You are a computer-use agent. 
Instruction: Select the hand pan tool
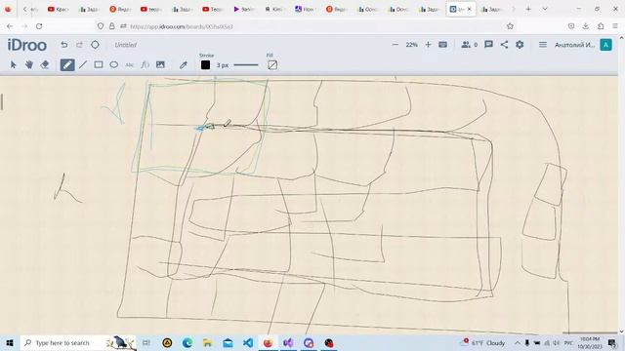tap(28, 64)
